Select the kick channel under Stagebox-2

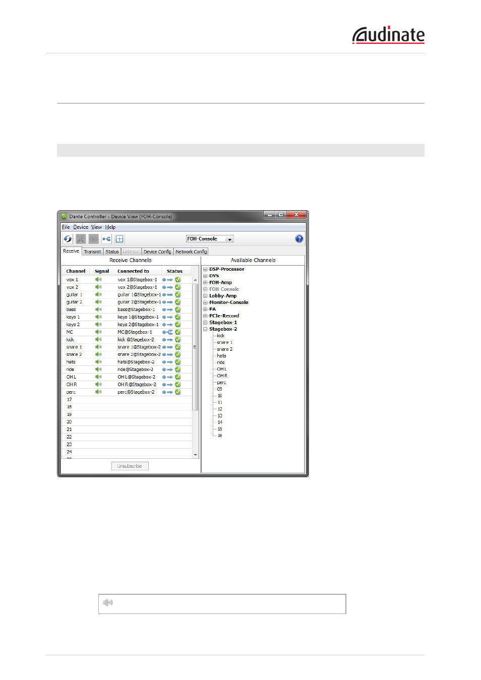pyautogui.click(x=221, y=336)
